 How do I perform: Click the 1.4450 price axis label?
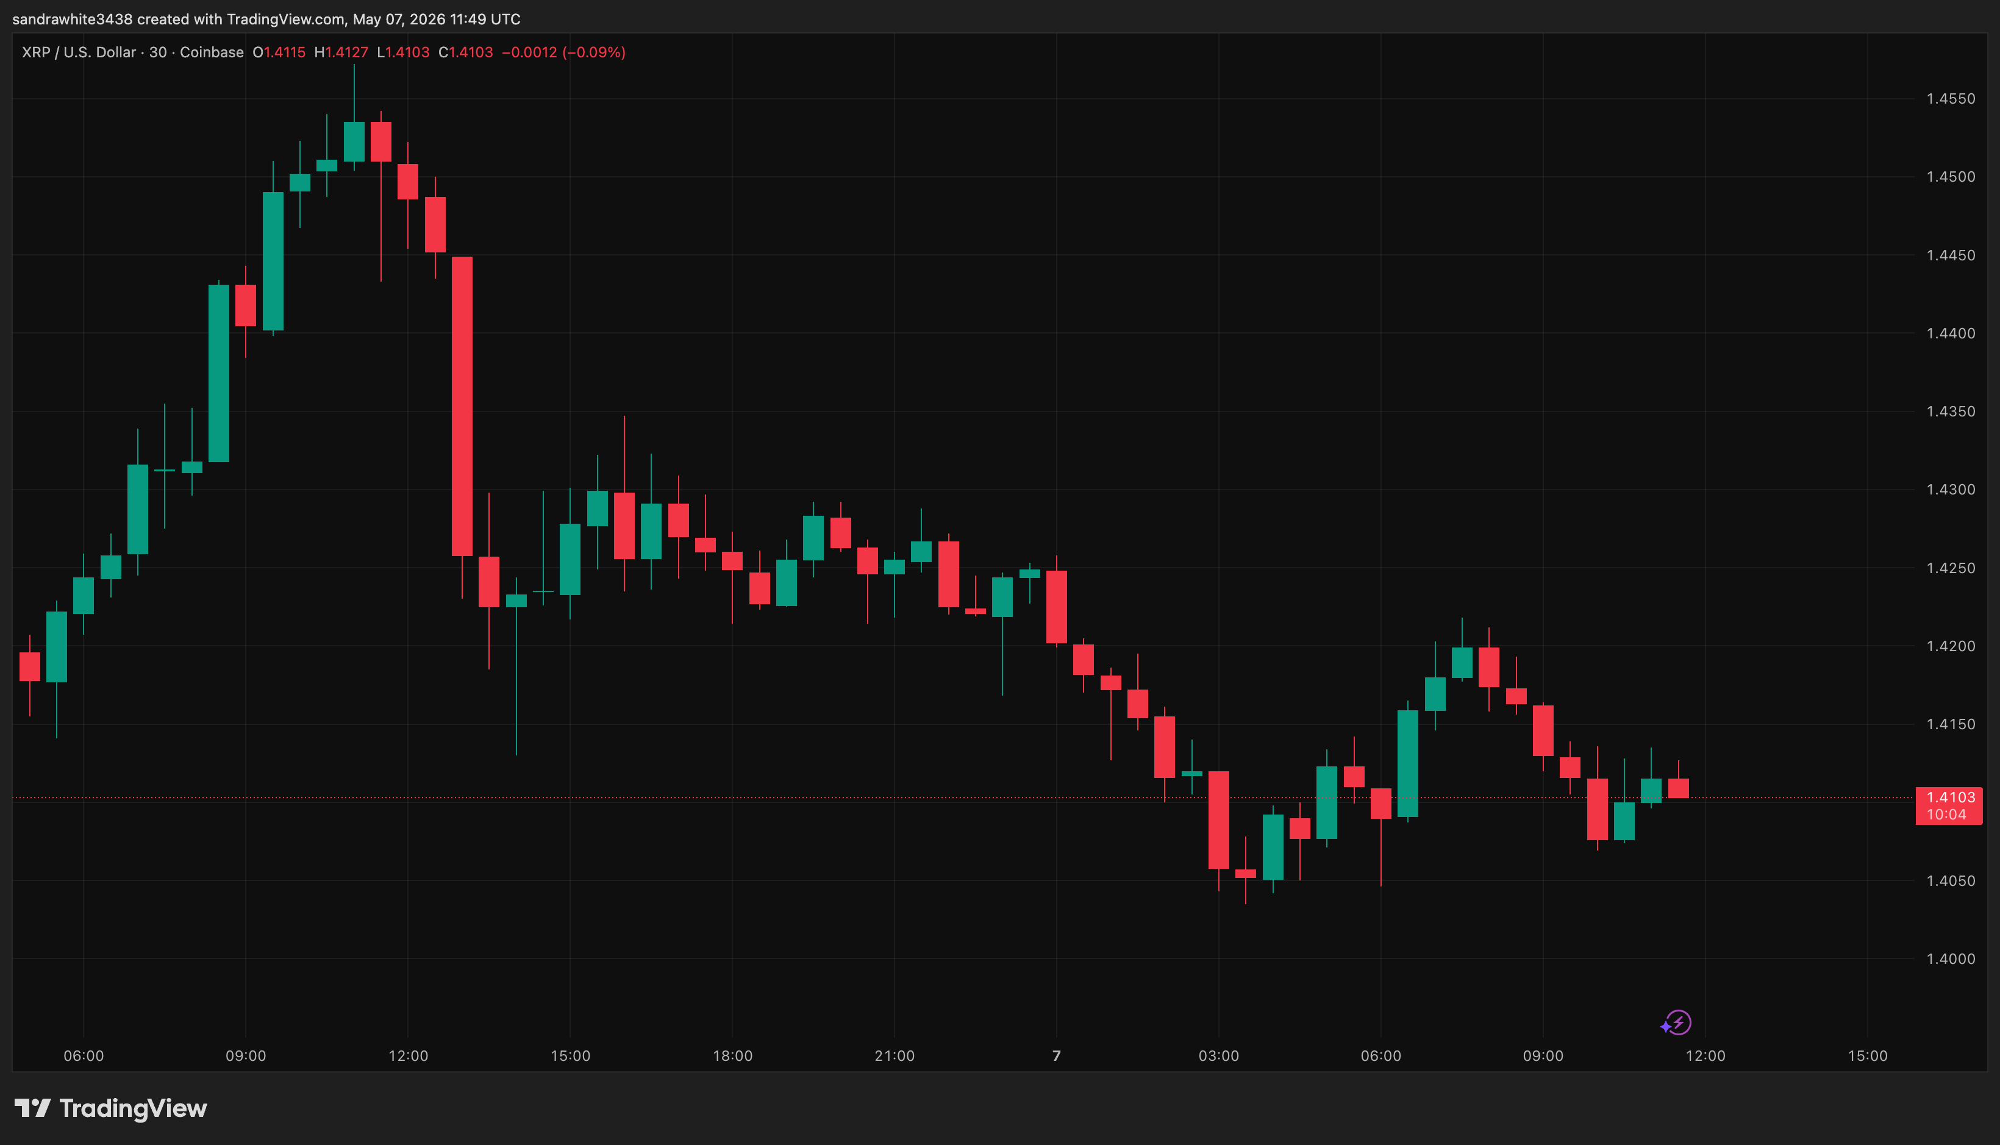click(1951, 255)
